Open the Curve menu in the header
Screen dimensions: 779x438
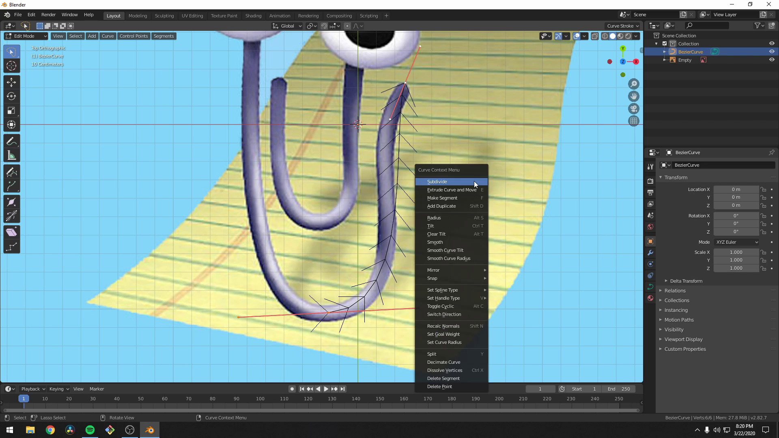point(108,36)
